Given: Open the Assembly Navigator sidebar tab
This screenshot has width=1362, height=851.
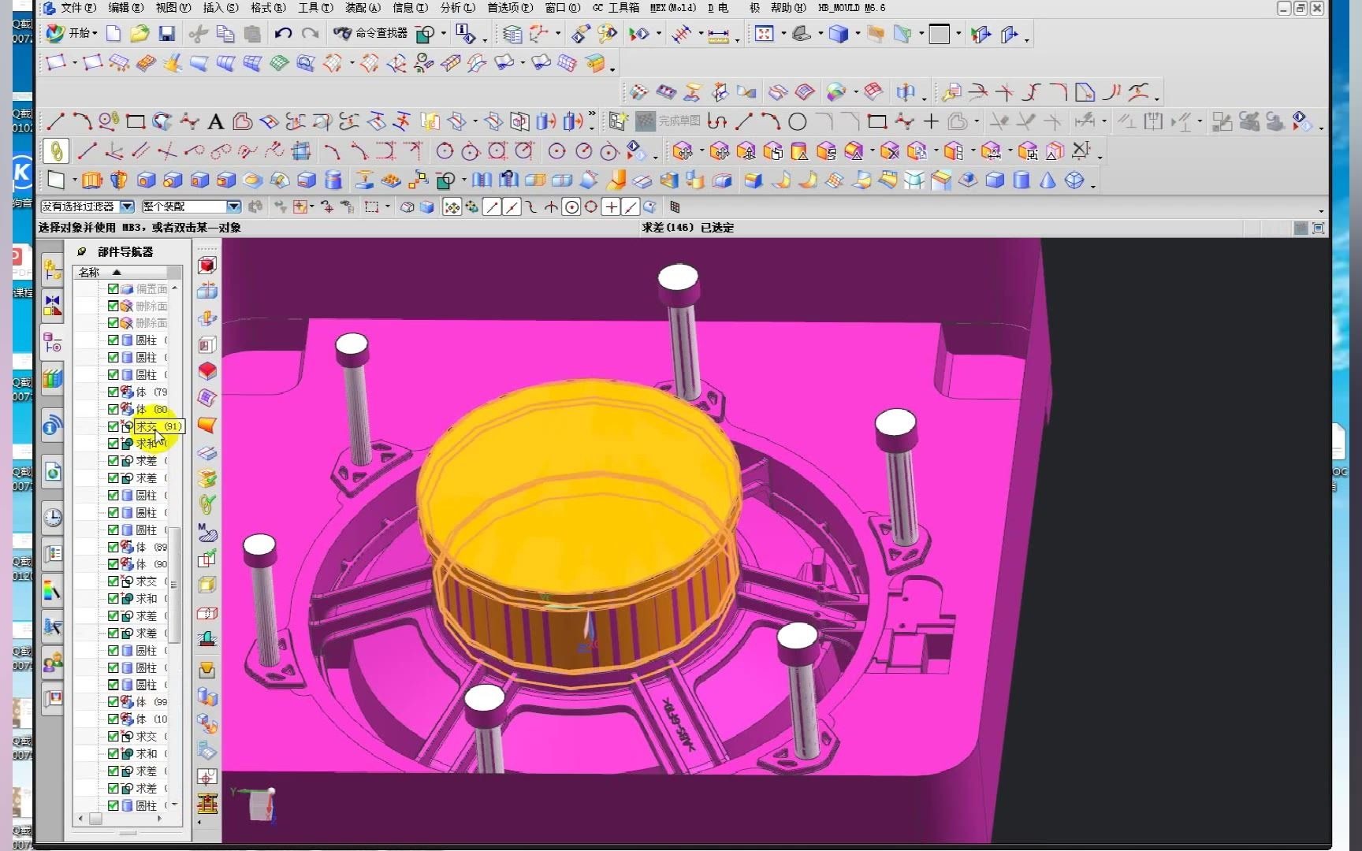Looking at the screenshot, I should pos(52,269).
